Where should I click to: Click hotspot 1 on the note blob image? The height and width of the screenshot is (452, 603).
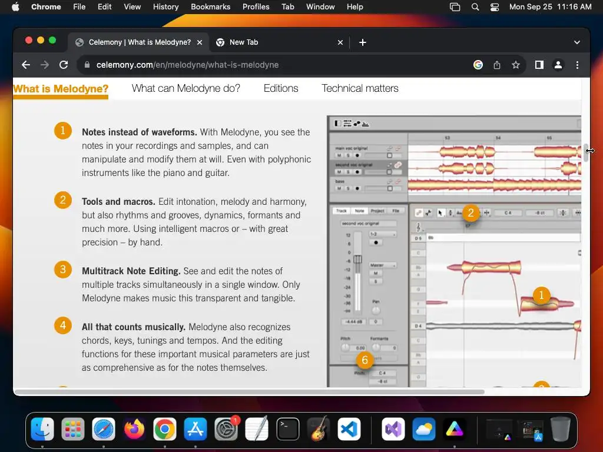[x=542, y=295]
